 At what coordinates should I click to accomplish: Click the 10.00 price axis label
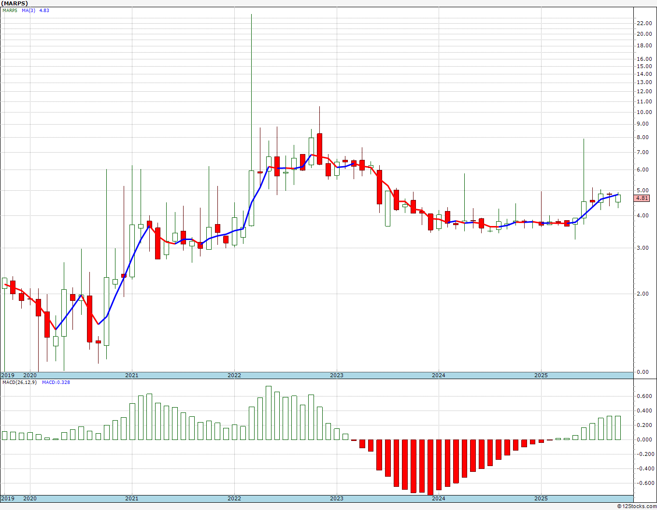pos(644,112)
